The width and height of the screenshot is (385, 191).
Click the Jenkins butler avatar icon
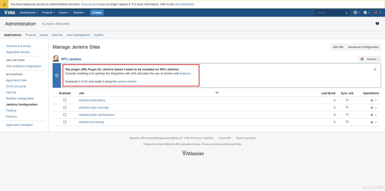tap(56, 58)
